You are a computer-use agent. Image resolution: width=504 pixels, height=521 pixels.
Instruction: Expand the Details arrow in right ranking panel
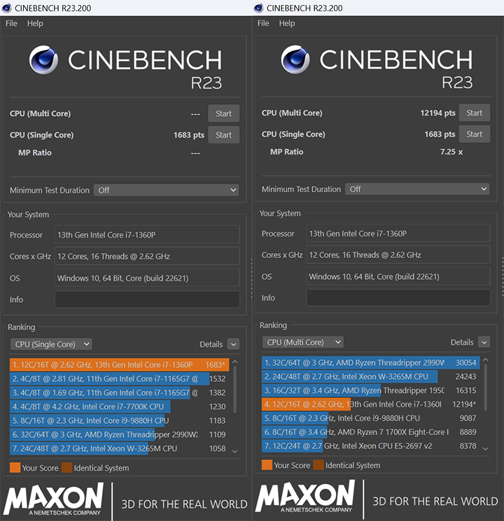tap(484, 342)
